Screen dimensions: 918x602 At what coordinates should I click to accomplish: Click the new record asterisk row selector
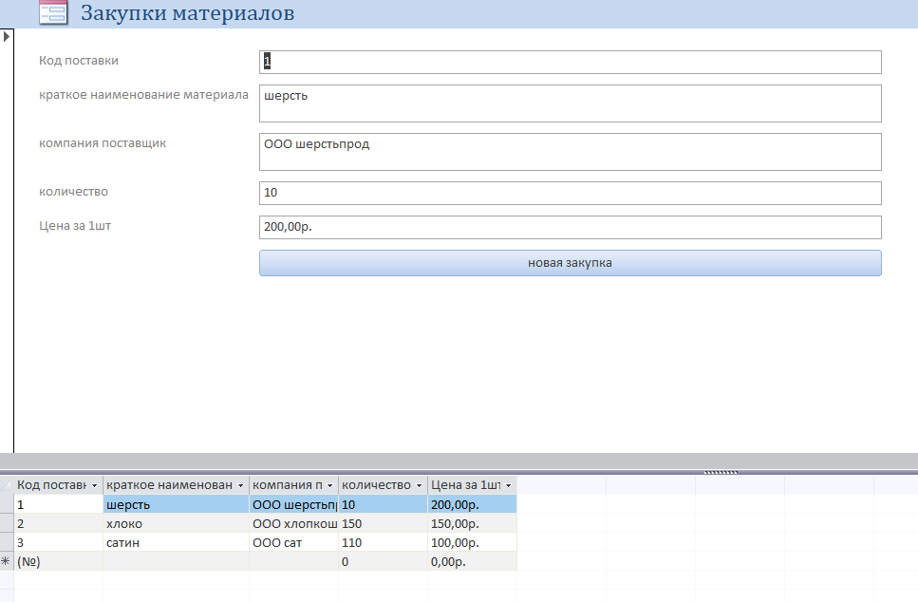[x=7, y=561]
